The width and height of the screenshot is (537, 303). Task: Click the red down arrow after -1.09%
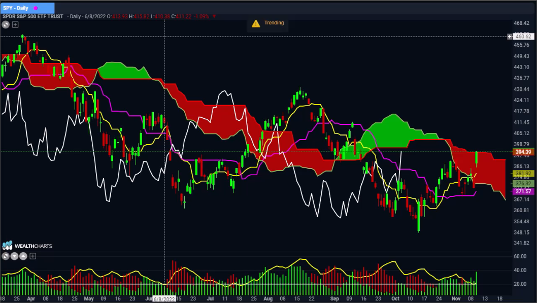[214, 16]
